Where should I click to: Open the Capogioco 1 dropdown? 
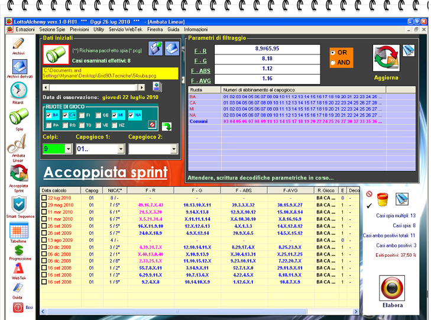pos(121,148)
